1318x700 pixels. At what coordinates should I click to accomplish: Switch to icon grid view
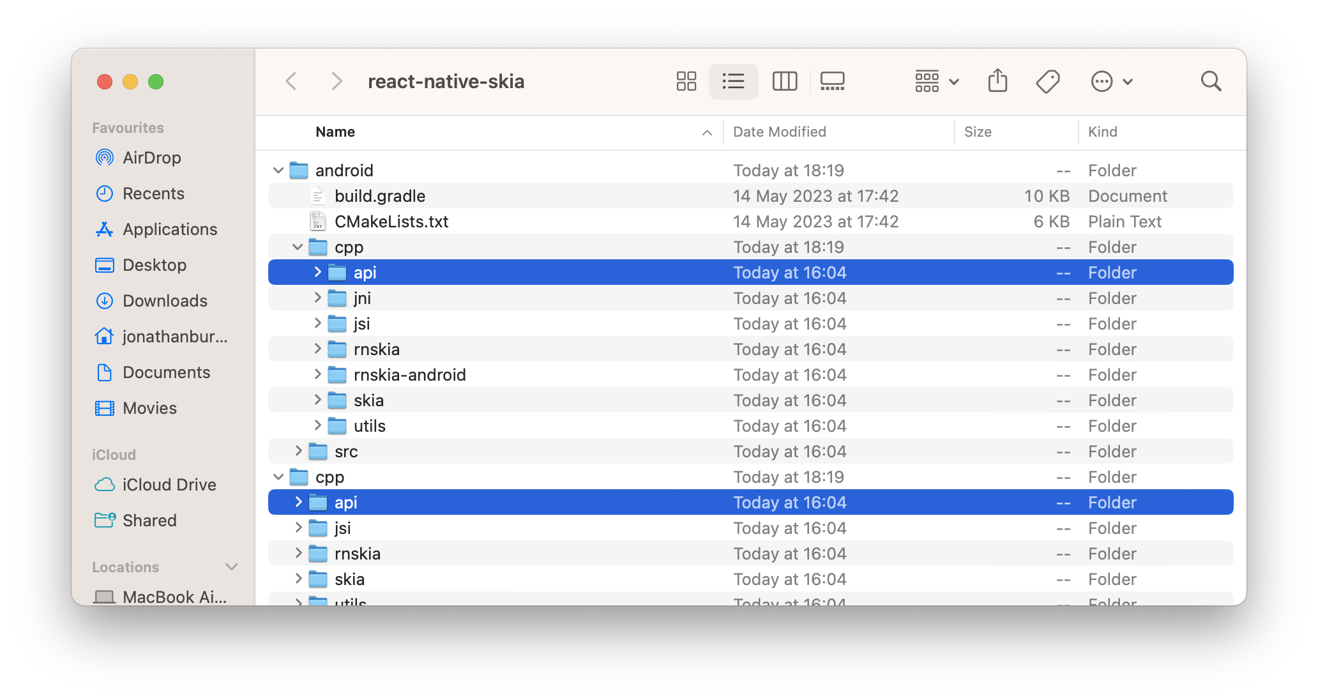click(x=686, y=81)
